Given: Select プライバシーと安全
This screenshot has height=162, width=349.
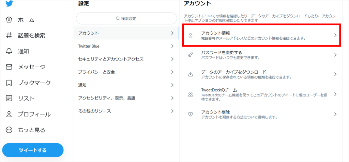Looking at the screenshot, I should [x=126, y=72].
